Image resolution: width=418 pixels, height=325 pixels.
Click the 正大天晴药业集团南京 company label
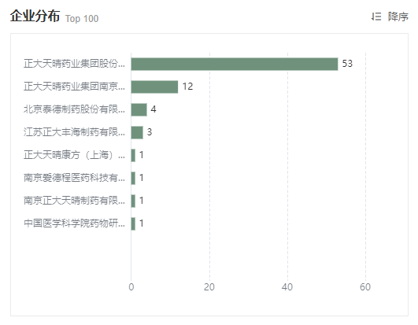point(74,87)
